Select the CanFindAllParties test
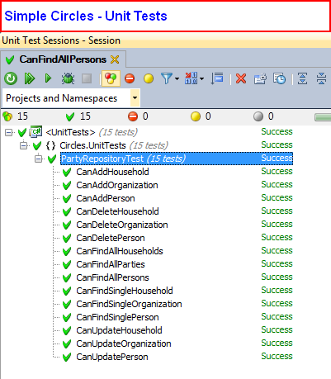The height and width of the screenshot is (379, 331). click(x=111, y=264)
